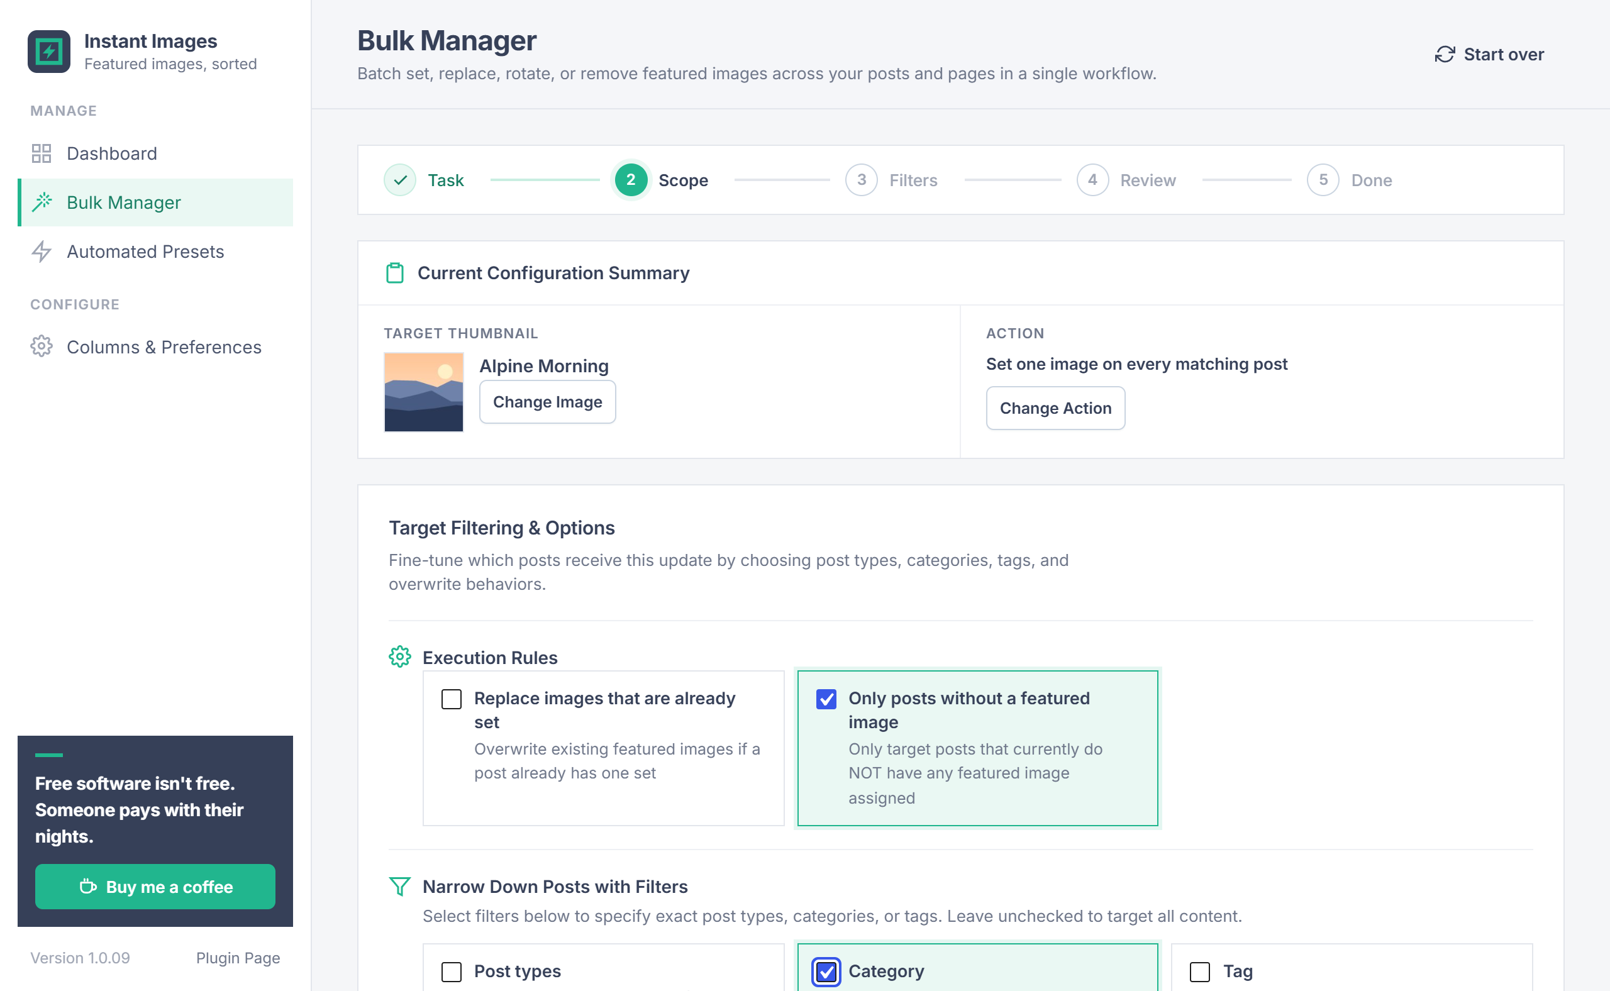Click the Start over refresh icon
The image size is (1610, 991).
tap(1445, 55)
